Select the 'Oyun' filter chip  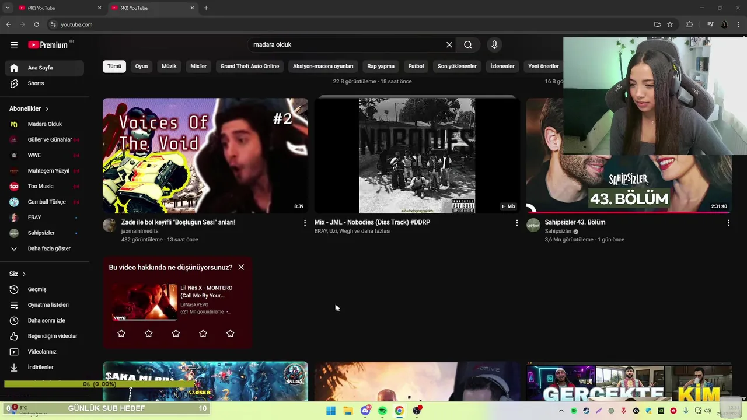pos(141,66)
